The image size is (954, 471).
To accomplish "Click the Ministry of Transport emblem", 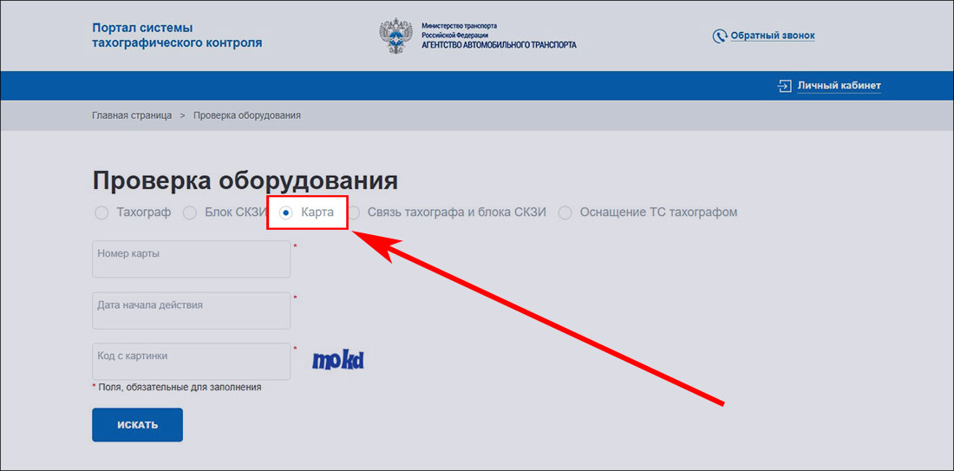I will pyautogui.click(x=396, y=36).
